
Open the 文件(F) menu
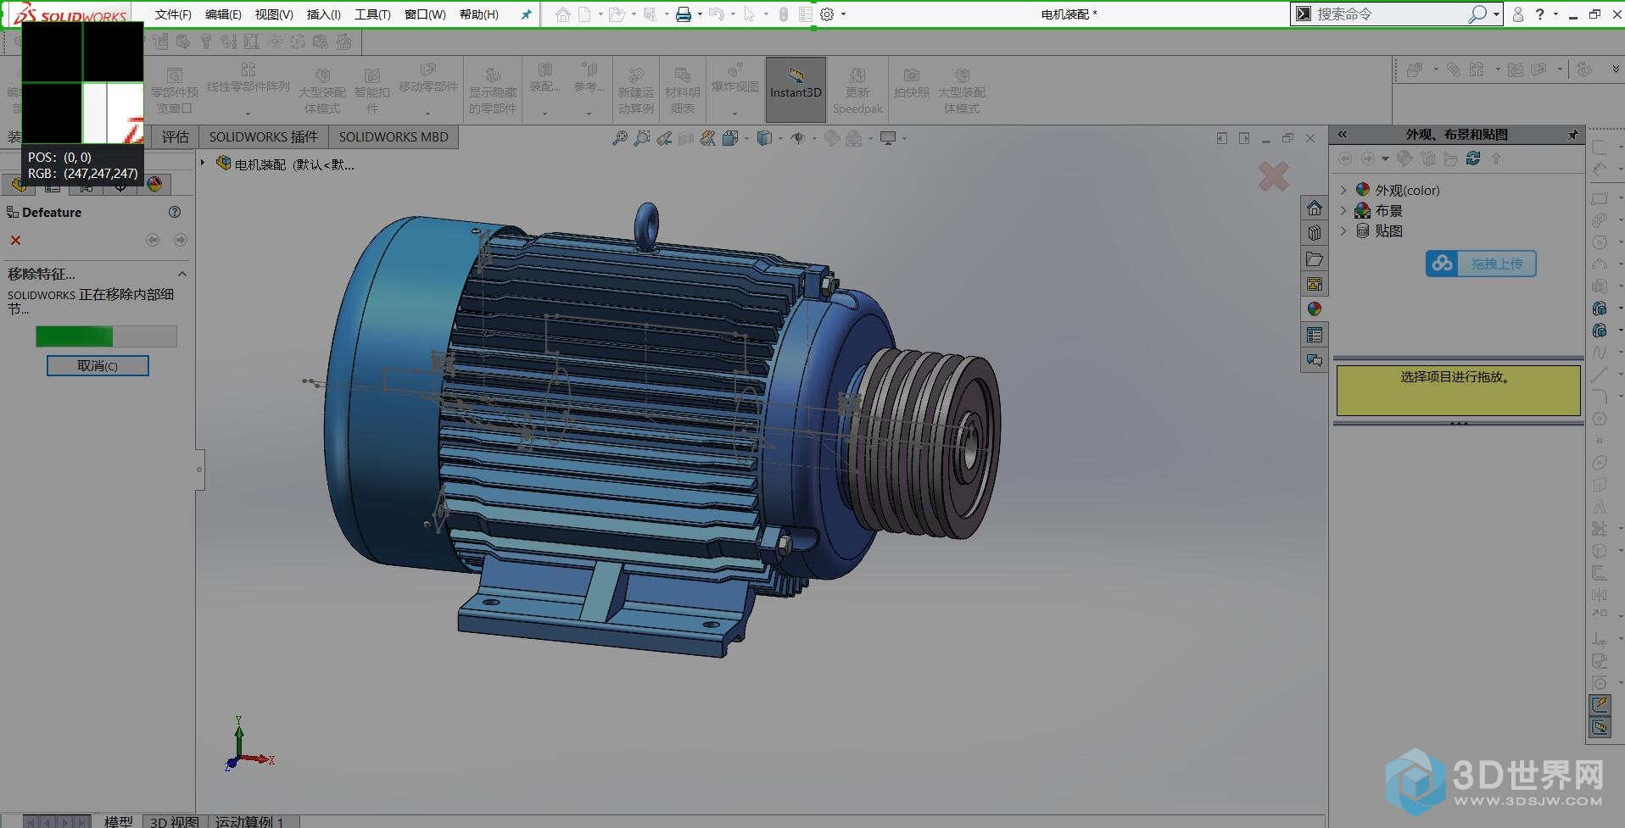(173, 14)
